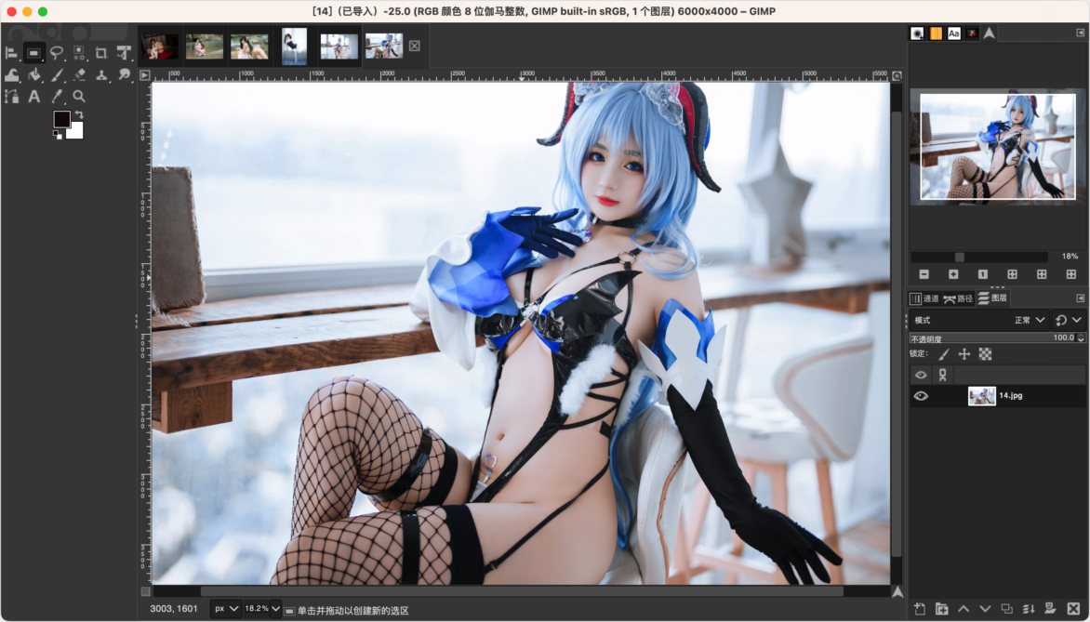The width and height of the screenshot is (1090, 622).
Task: Open the foreground color swatch
Action: [62, 119]
